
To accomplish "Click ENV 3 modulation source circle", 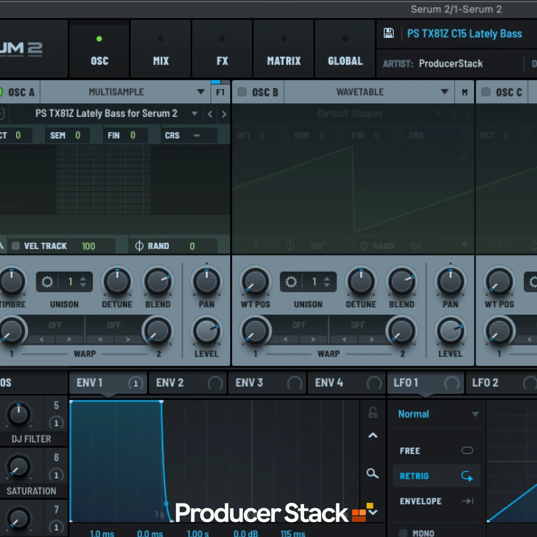I will (295, 383).
